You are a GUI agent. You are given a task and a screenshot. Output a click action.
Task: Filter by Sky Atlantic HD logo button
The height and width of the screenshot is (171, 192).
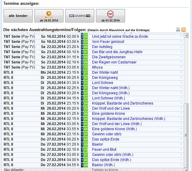[x=80, y=16]
